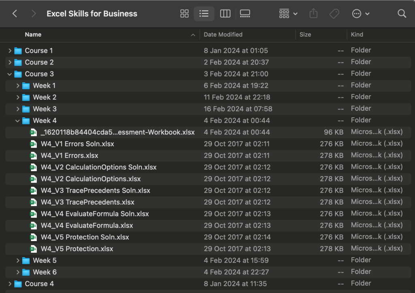Switch to list view

(204, 14)
